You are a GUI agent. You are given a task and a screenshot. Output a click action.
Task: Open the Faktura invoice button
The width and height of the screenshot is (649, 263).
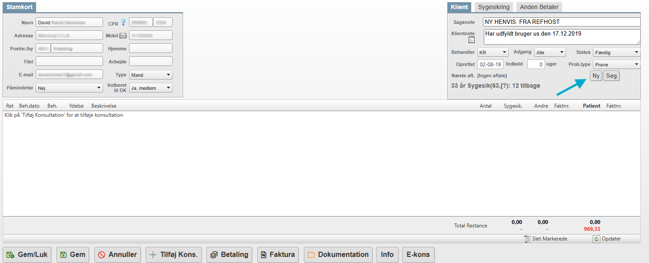point(278,255)
